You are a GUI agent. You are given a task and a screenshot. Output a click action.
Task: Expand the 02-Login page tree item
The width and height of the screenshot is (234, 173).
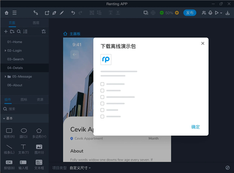pyautogui.click(x=5, y=51)
